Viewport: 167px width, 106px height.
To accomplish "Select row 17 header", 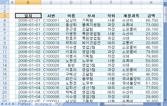I will tap(4, 79).
